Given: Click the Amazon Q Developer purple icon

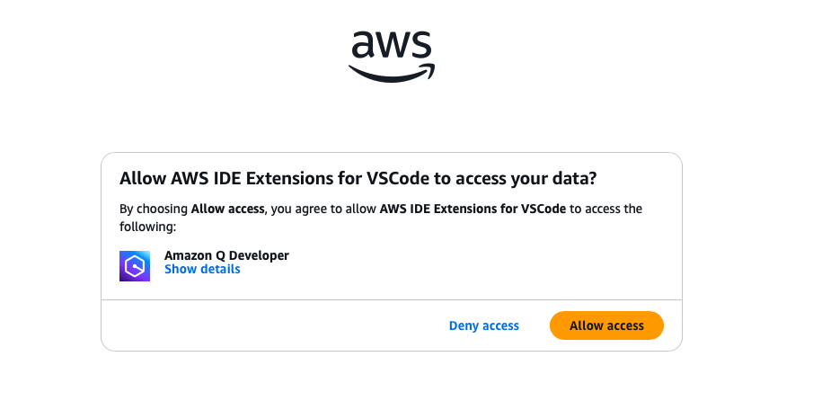Looking at the screenshot, I should [135, 266].
